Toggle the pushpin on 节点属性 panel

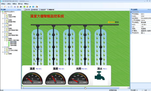click(x=148, y=10)
